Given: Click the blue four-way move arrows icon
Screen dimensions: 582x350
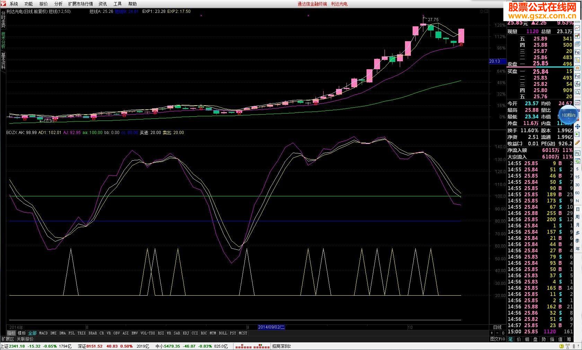Looking at the screenshot, I should pyautogui.click(x=577, y=127).
